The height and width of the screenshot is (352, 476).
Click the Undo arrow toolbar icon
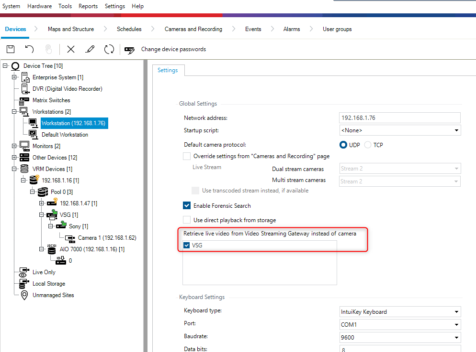click(x=30, y=49)
